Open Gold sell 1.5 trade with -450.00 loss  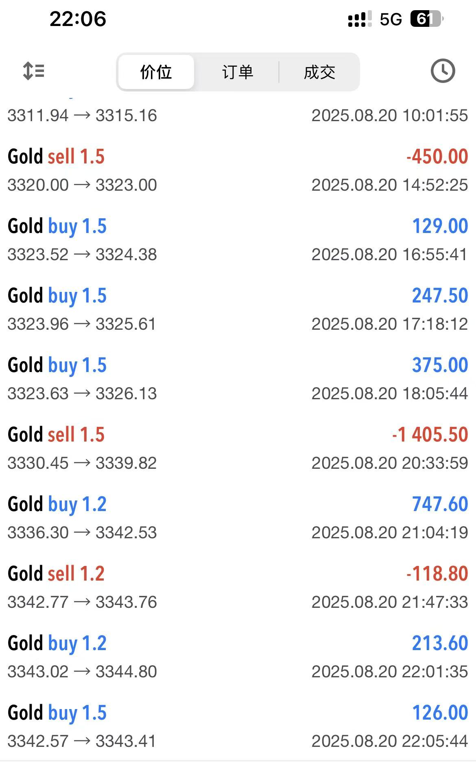coord(238,170)
